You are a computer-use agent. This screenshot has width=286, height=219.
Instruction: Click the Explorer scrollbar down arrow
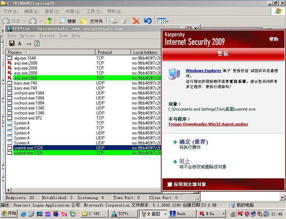[282, 197]
